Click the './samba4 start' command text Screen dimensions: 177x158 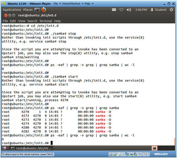click(64, 77)
